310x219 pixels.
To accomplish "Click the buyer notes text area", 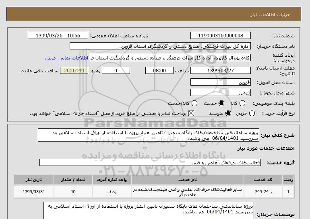I will pyautogui.click(x=149, y=210).
